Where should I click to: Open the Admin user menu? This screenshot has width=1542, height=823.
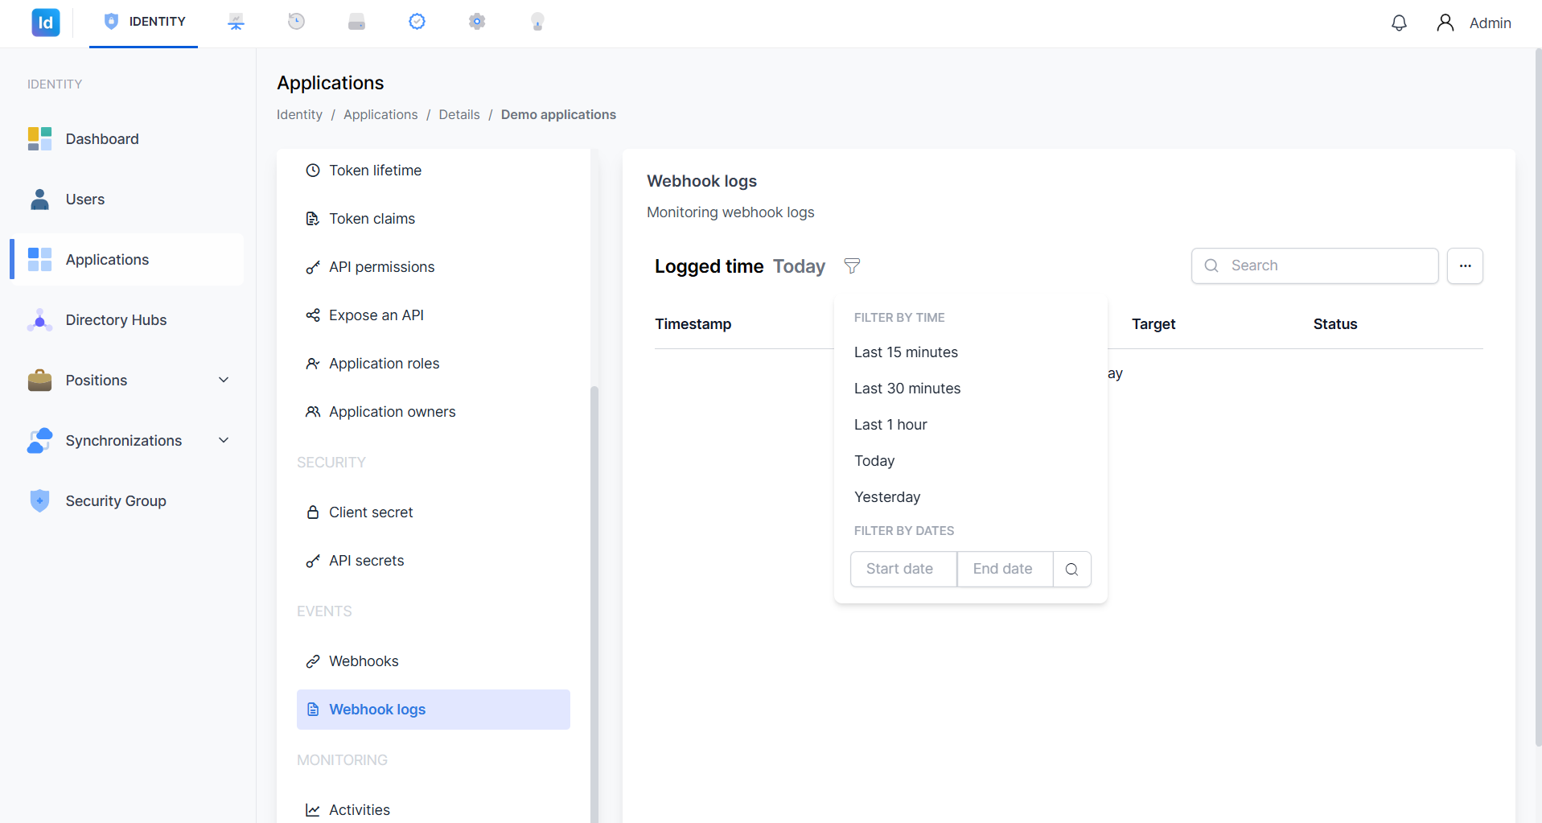(x=1474, y=23)
